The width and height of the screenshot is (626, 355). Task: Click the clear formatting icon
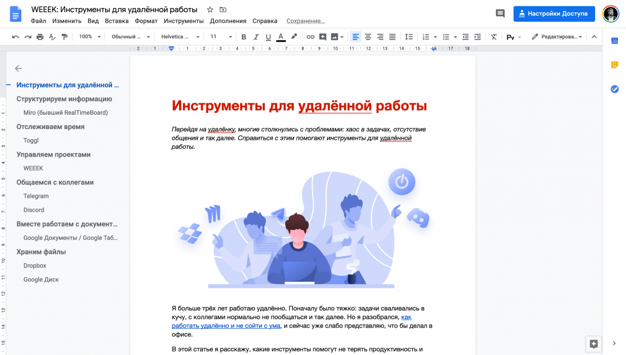493,37
